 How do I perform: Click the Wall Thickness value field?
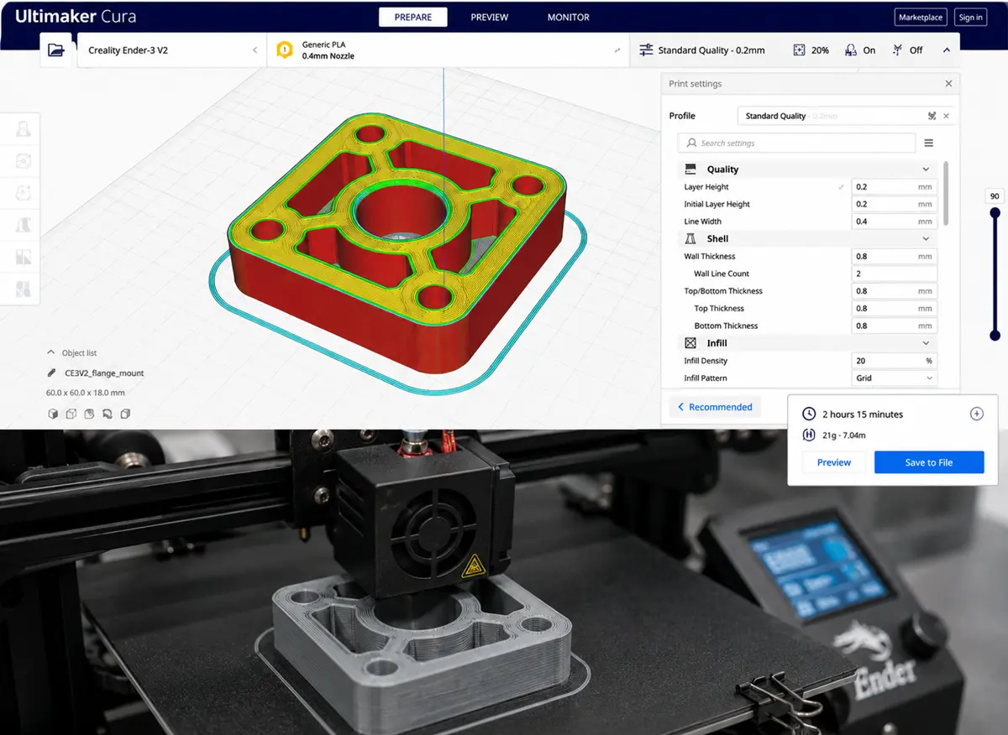tap(894, 257)
